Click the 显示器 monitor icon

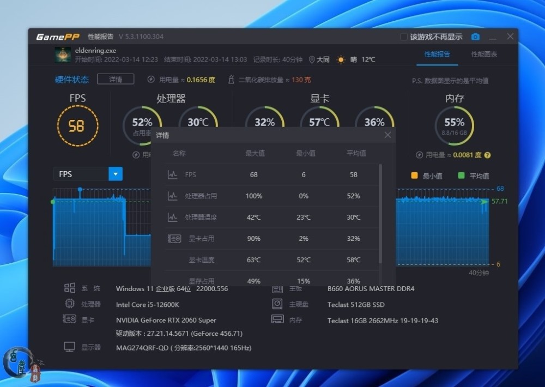point(70,347)
